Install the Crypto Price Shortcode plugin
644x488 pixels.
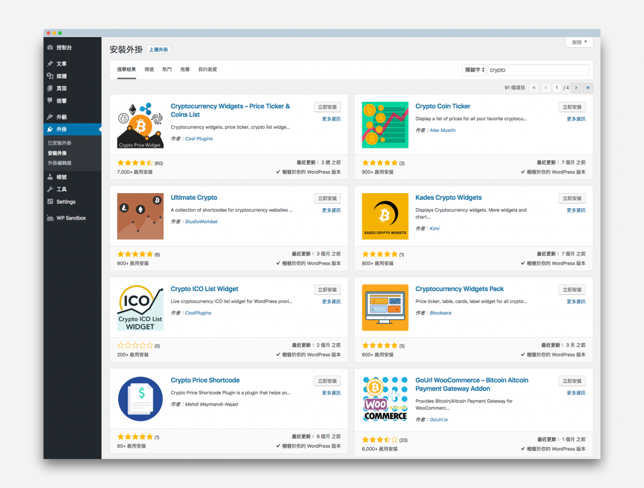327,381
